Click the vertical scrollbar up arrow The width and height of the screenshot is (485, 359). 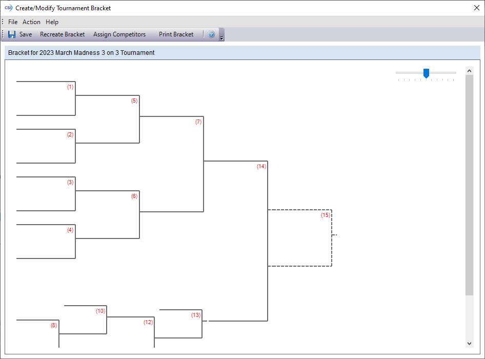tap(469, 71)
